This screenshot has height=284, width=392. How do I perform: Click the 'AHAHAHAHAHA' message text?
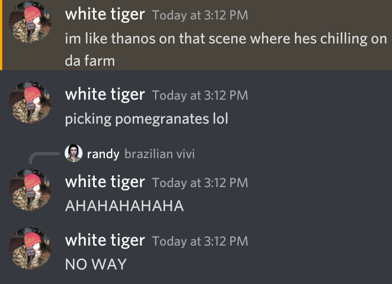[124, 206]
